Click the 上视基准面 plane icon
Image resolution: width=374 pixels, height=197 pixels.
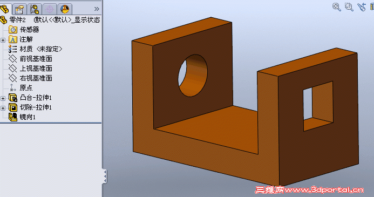[x=12, y=69]
